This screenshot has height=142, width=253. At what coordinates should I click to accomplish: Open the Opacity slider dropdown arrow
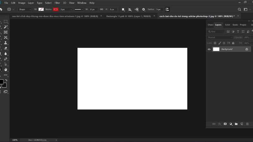[x=251, y=37]
